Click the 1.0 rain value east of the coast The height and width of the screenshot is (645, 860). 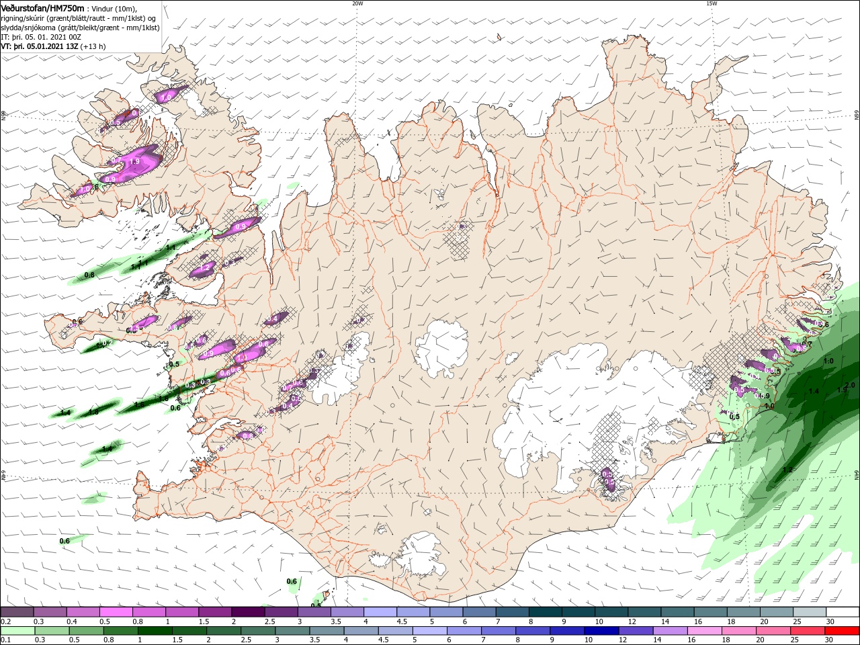point(828,361)
